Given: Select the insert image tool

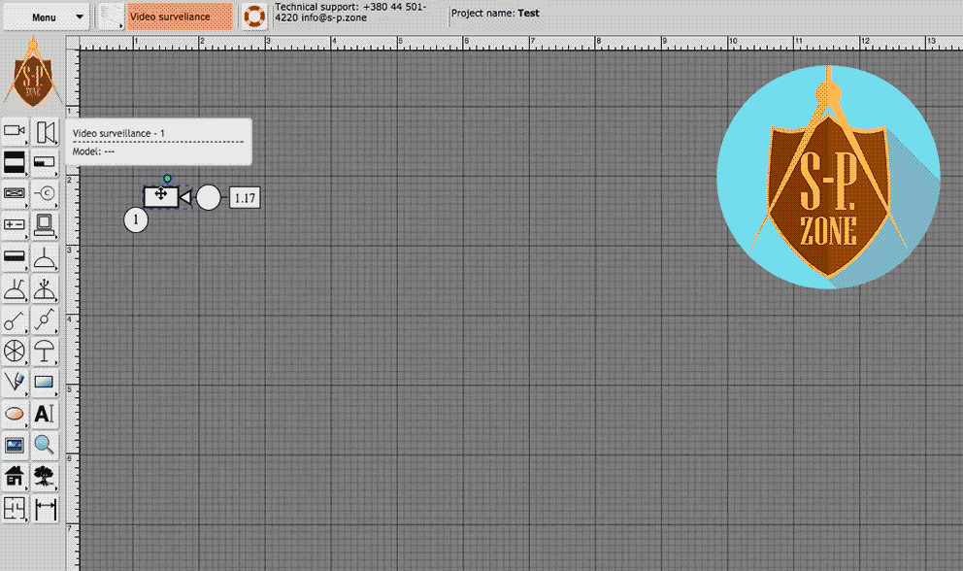Looking at the screenshot, I should tap(15, 445).
